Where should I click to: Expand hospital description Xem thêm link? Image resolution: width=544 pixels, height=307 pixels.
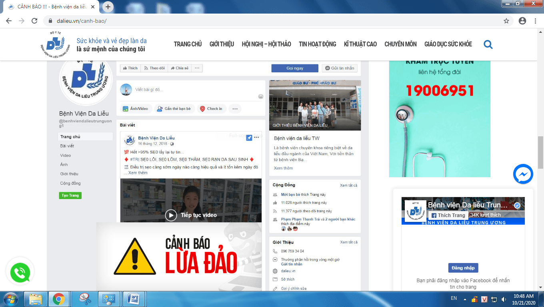[x=283, y=168]
